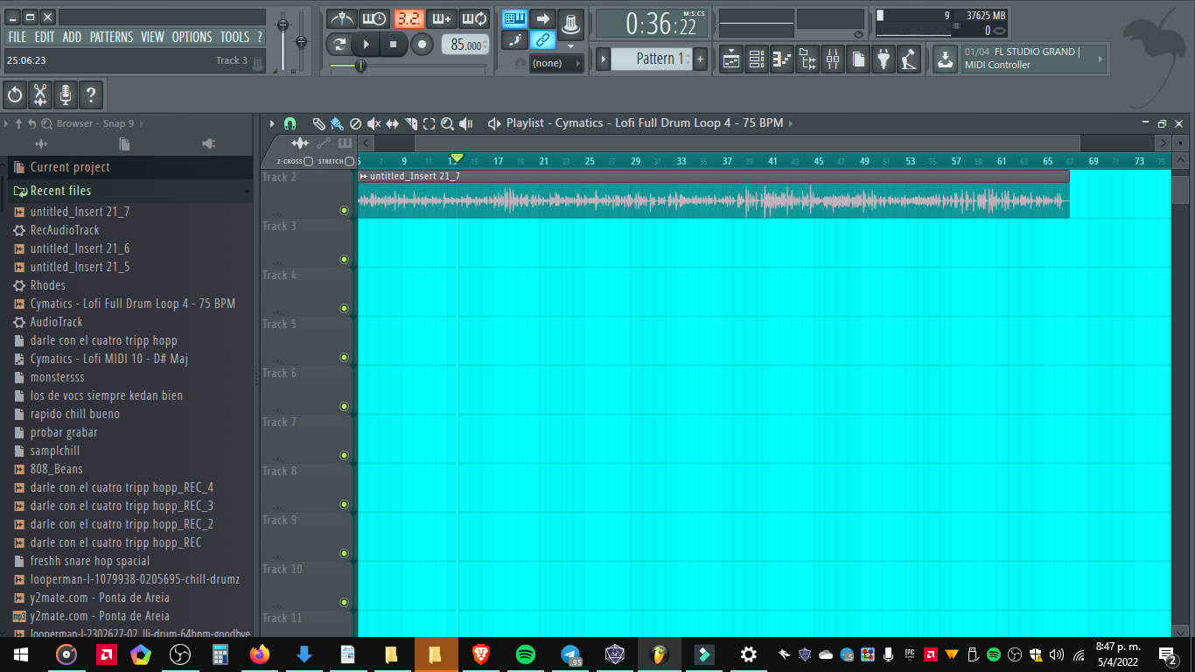Open the Playlist window icon
The width and height of the screenshot is (1195, 672).
[x=731, y=59]
